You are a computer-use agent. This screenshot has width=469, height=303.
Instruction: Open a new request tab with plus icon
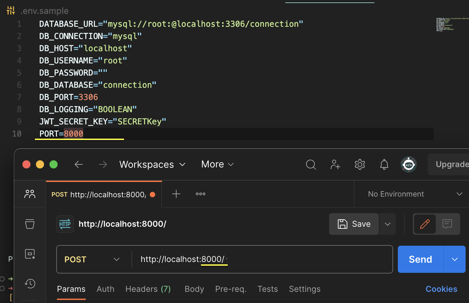click(x=176, y=194)
